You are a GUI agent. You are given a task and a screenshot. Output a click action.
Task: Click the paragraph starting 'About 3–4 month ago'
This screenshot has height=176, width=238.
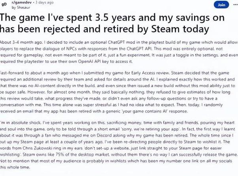click(x=119, y=51)
